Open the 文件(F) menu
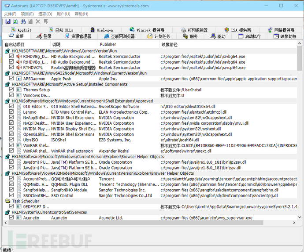Screen dimensions: 304x252 coord(10,14)
